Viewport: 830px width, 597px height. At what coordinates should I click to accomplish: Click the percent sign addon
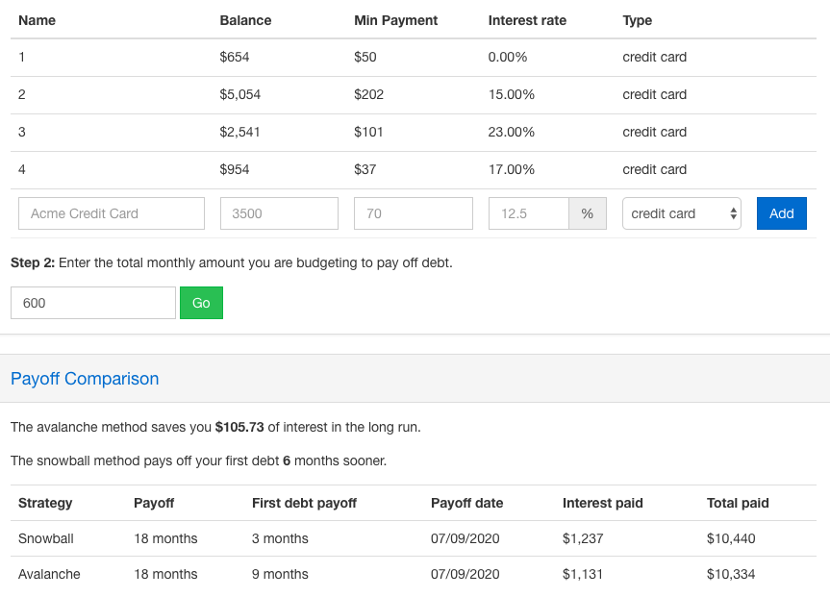tap(587, 213)
